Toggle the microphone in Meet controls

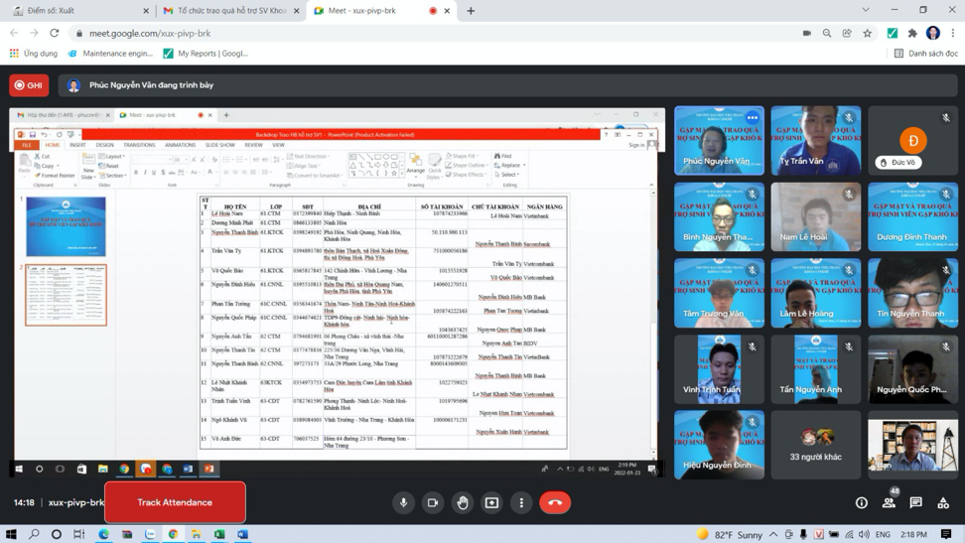point(403,502)
